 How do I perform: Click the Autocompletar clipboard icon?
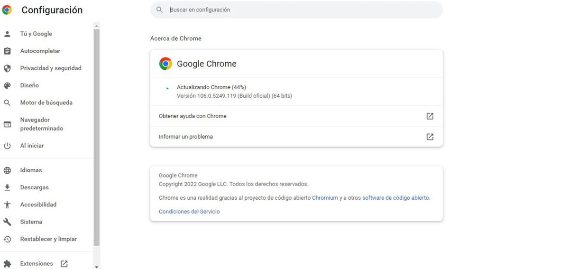7,51
